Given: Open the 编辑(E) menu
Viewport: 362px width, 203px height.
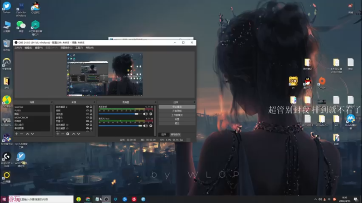Looking at the screenshot, I should pyautogui.click(x=28, y=48).
